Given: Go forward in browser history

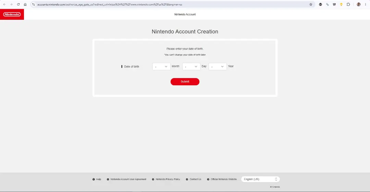Looking at the screenshot, I should coord(11,4).
